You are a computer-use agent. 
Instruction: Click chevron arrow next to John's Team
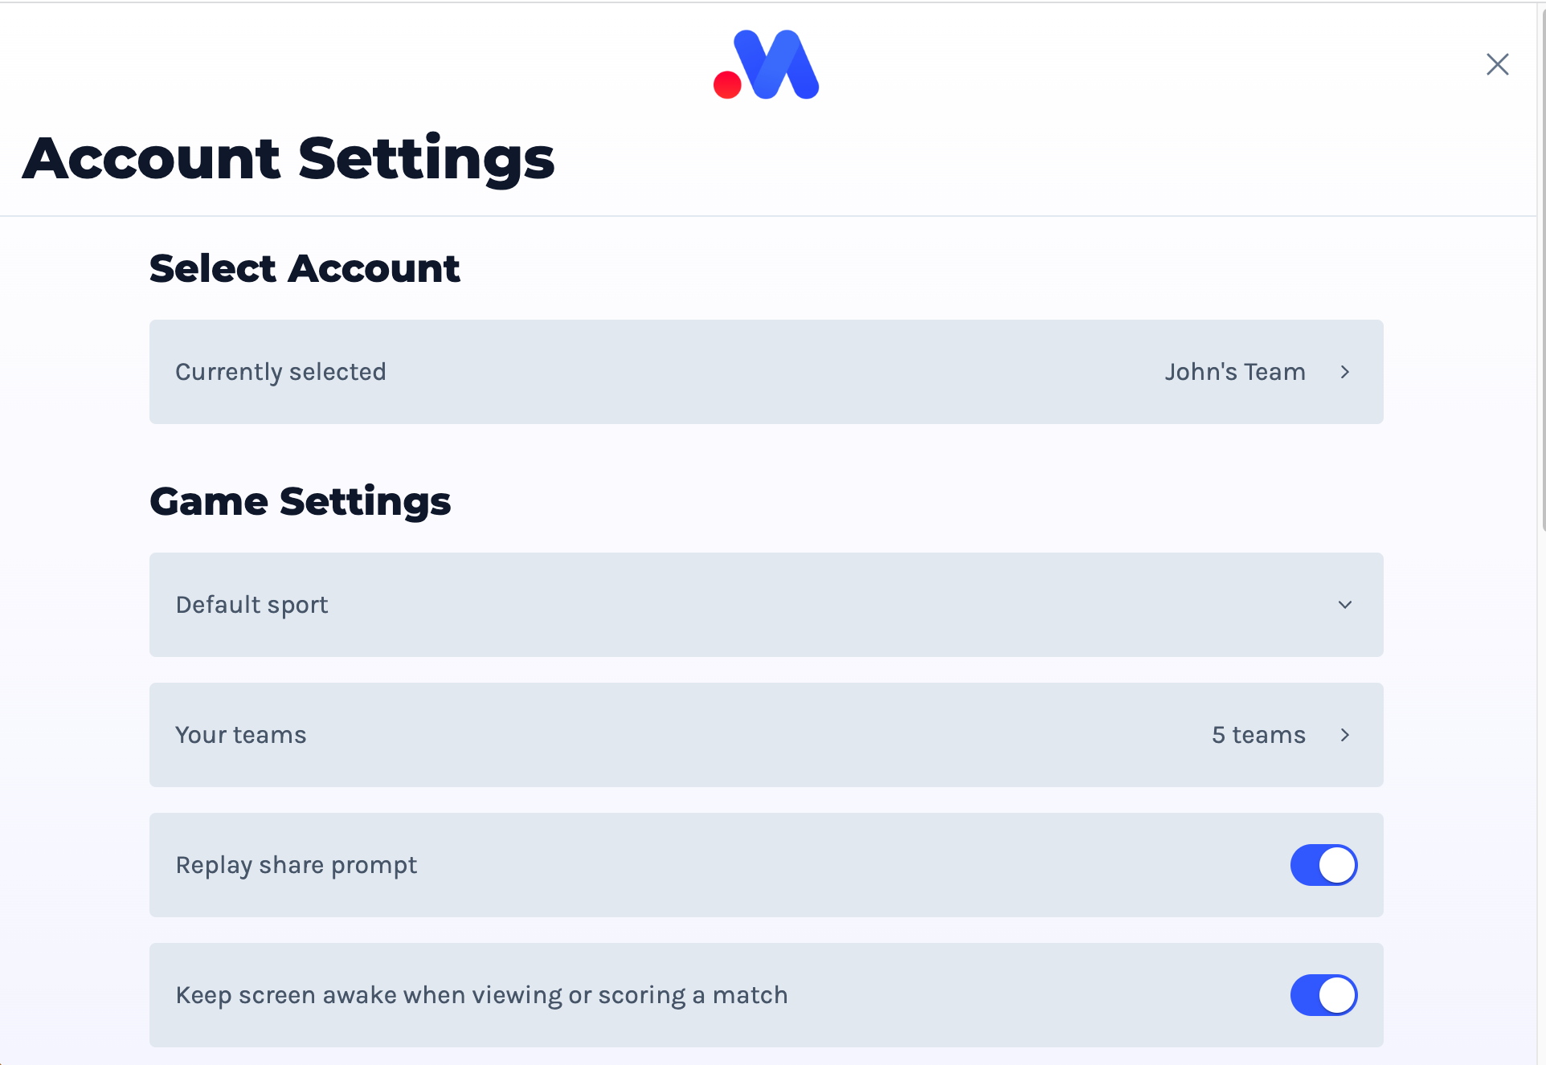click(1345, 372)
